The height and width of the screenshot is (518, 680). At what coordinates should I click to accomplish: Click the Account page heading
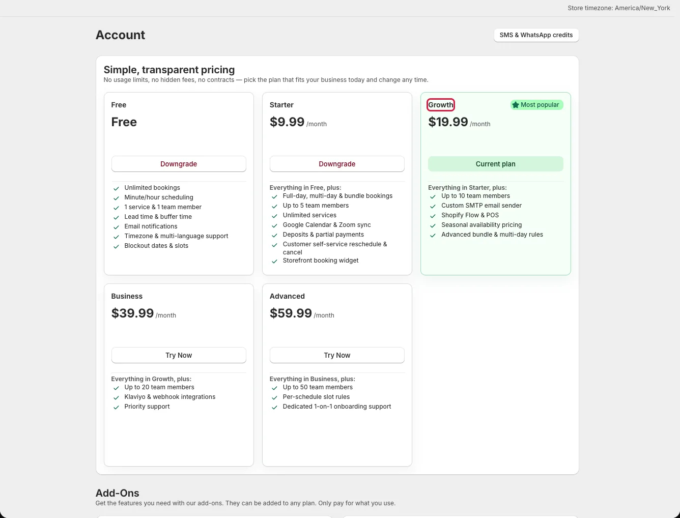[x=121, y=35]
